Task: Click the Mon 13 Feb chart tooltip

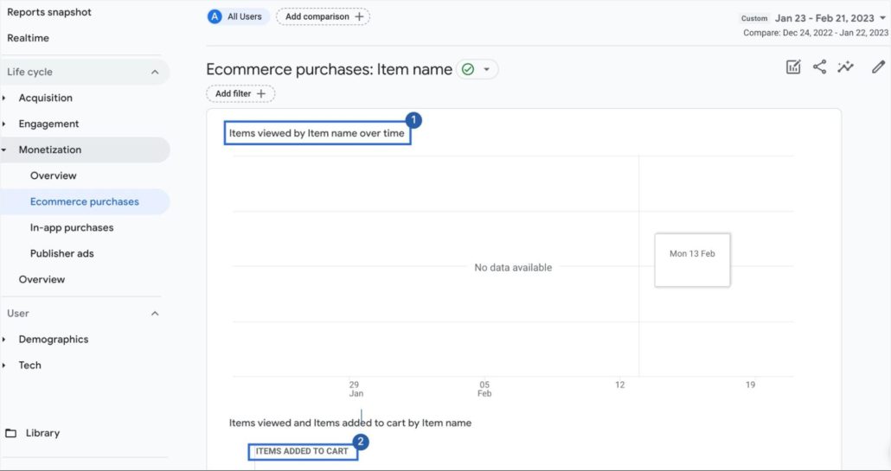Action: click(692, 260)
